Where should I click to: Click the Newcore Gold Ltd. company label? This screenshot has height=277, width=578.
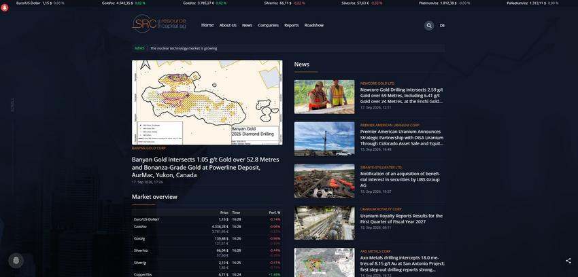[377, 84]
